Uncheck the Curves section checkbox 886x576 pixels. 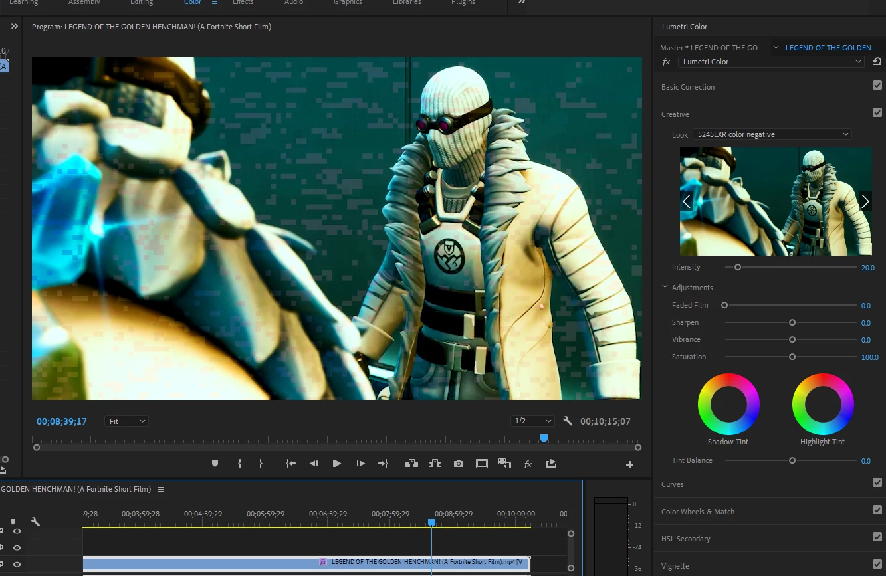point(877,483)
